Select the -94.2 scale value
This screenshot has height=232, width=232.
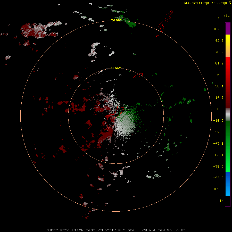tap(218, 178)
